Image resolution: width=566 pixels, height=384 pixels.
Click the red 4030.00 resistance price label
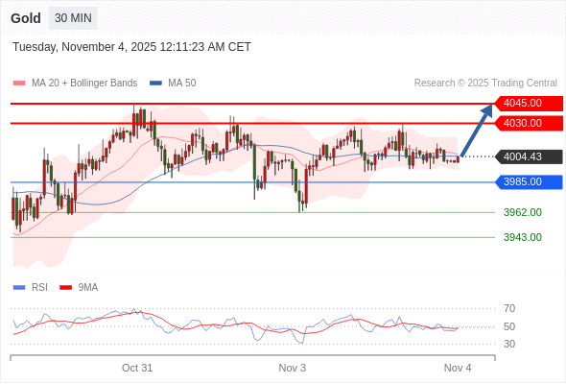click(528, 124)
